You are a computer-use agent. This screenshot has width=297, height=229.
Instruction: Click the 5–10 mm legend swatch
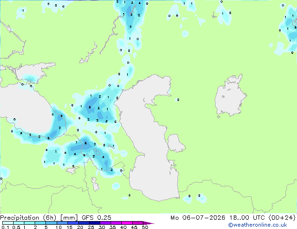click(x=51, y=223)
